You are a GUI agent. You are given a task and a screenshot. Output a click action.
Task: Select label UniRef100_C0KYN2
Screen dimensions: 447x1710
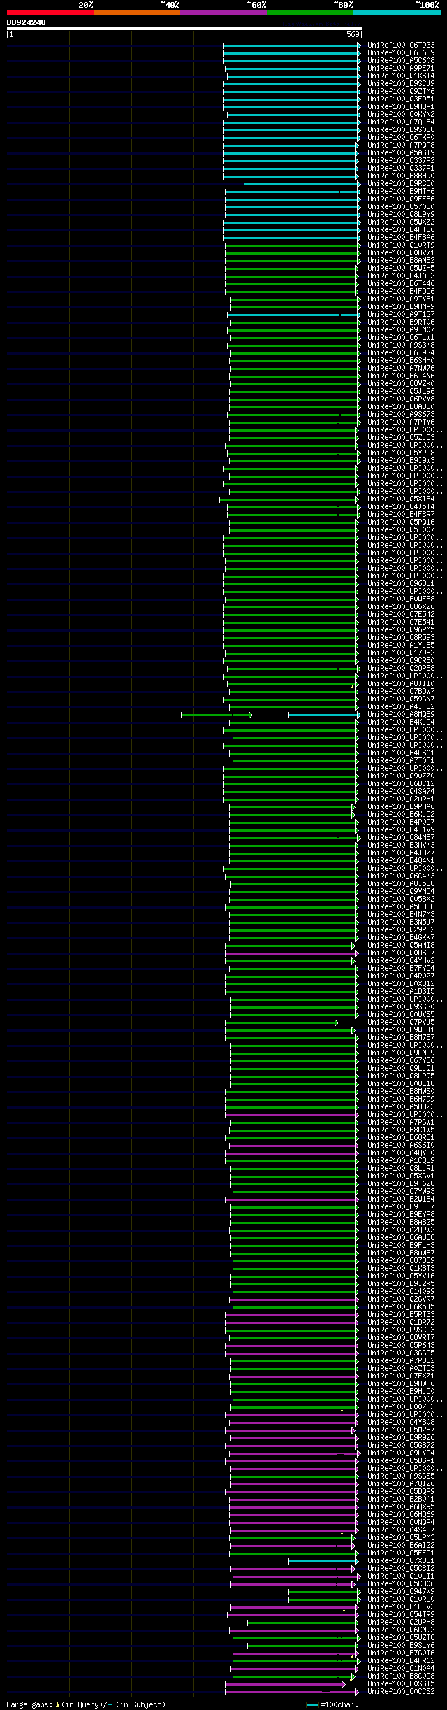(401, 114)
